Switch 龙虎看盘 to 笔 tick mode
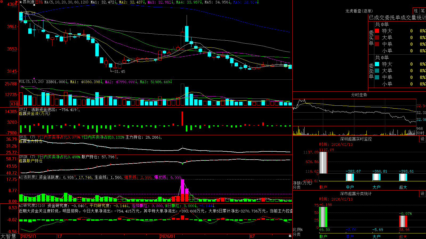 [423, 11]
